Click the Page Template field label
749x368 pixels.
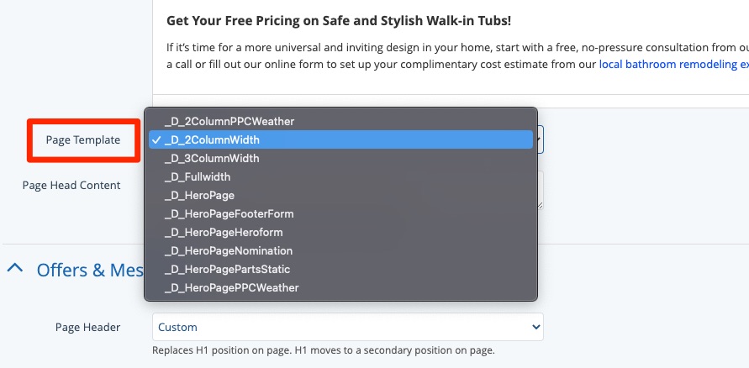(x=83, y=140)
